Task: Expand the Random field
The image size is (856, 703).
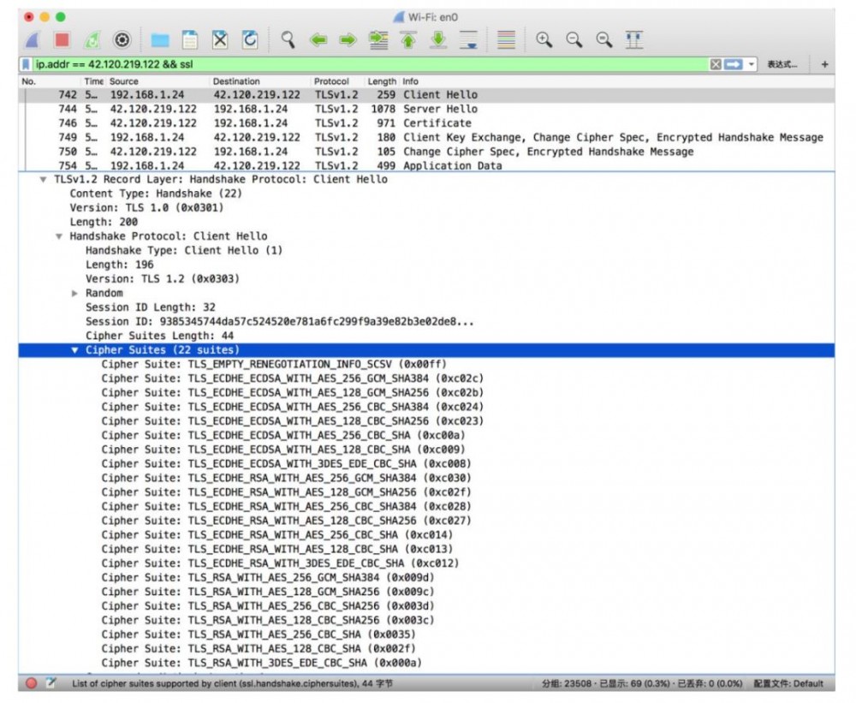Action: click(x=75, y=293)
